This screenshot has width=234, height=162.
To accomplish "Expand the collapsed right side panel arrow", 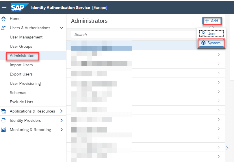I will 227,148.
